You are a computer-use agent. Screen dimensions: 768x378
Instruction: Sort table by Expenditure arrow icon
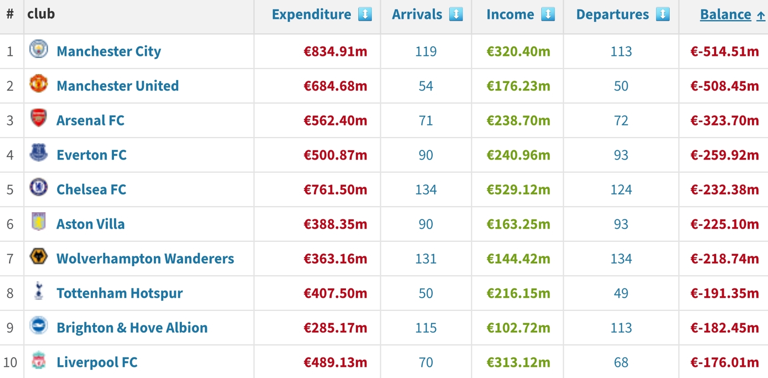(365, 14)
